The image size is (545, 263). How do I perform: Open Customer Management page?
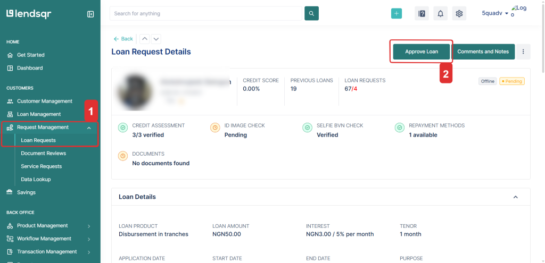(45, 101)
